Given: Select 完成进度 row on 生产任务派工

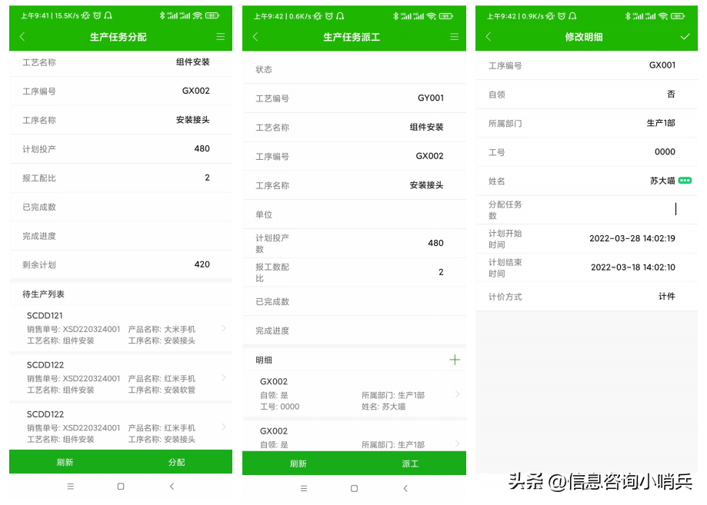Looking at the screenshot, I should 355,331.
